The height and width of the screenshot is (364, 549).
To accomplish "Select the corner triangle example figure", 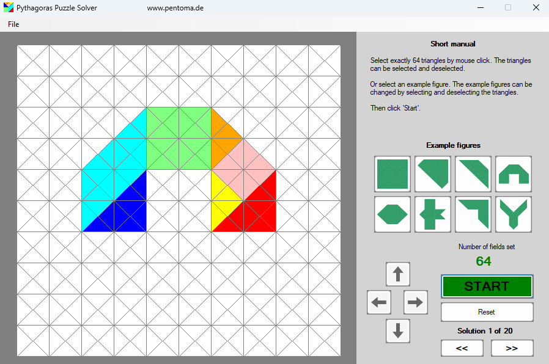I will point(473,174).
